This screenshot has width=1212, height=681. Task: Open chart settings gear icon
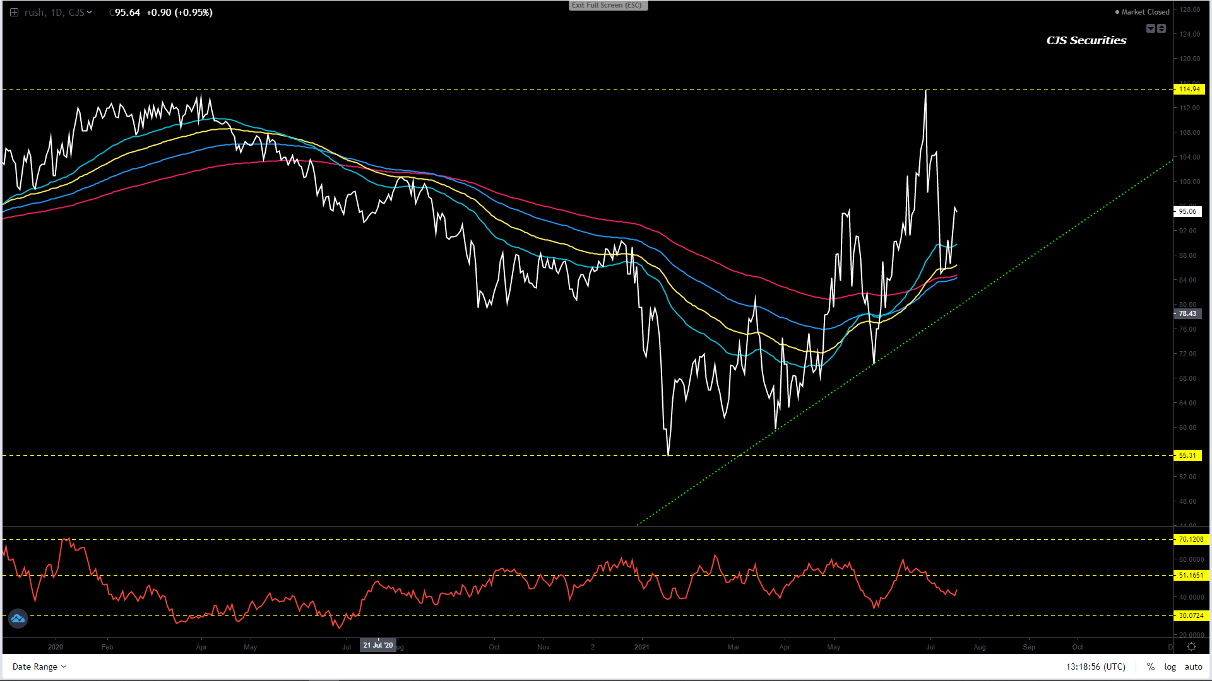[x=1191, y=647]
